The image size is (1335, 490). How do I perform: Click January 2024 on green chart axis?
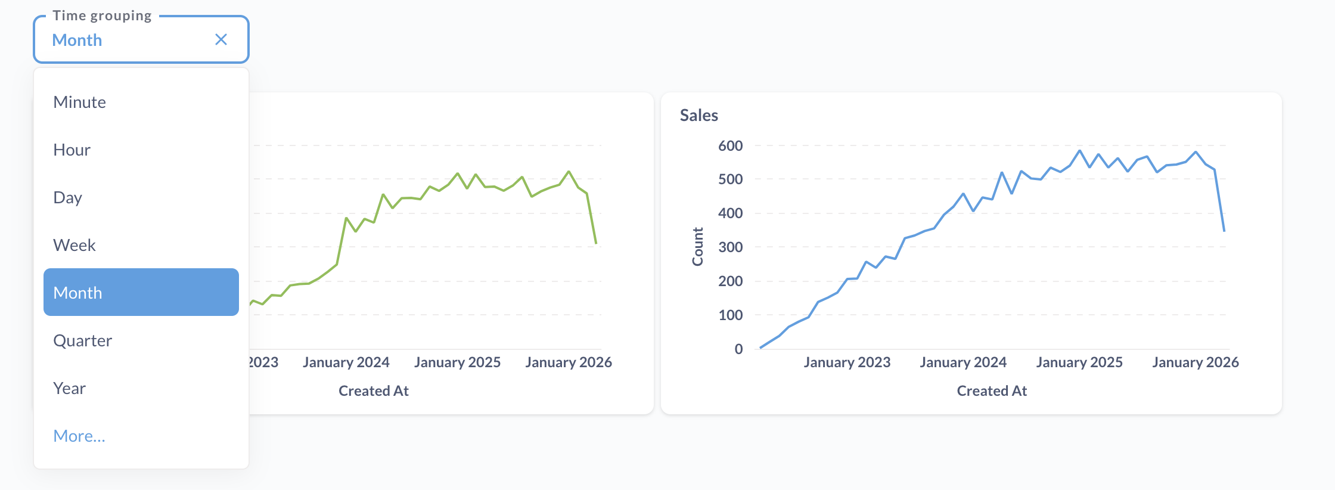(346, 362)
